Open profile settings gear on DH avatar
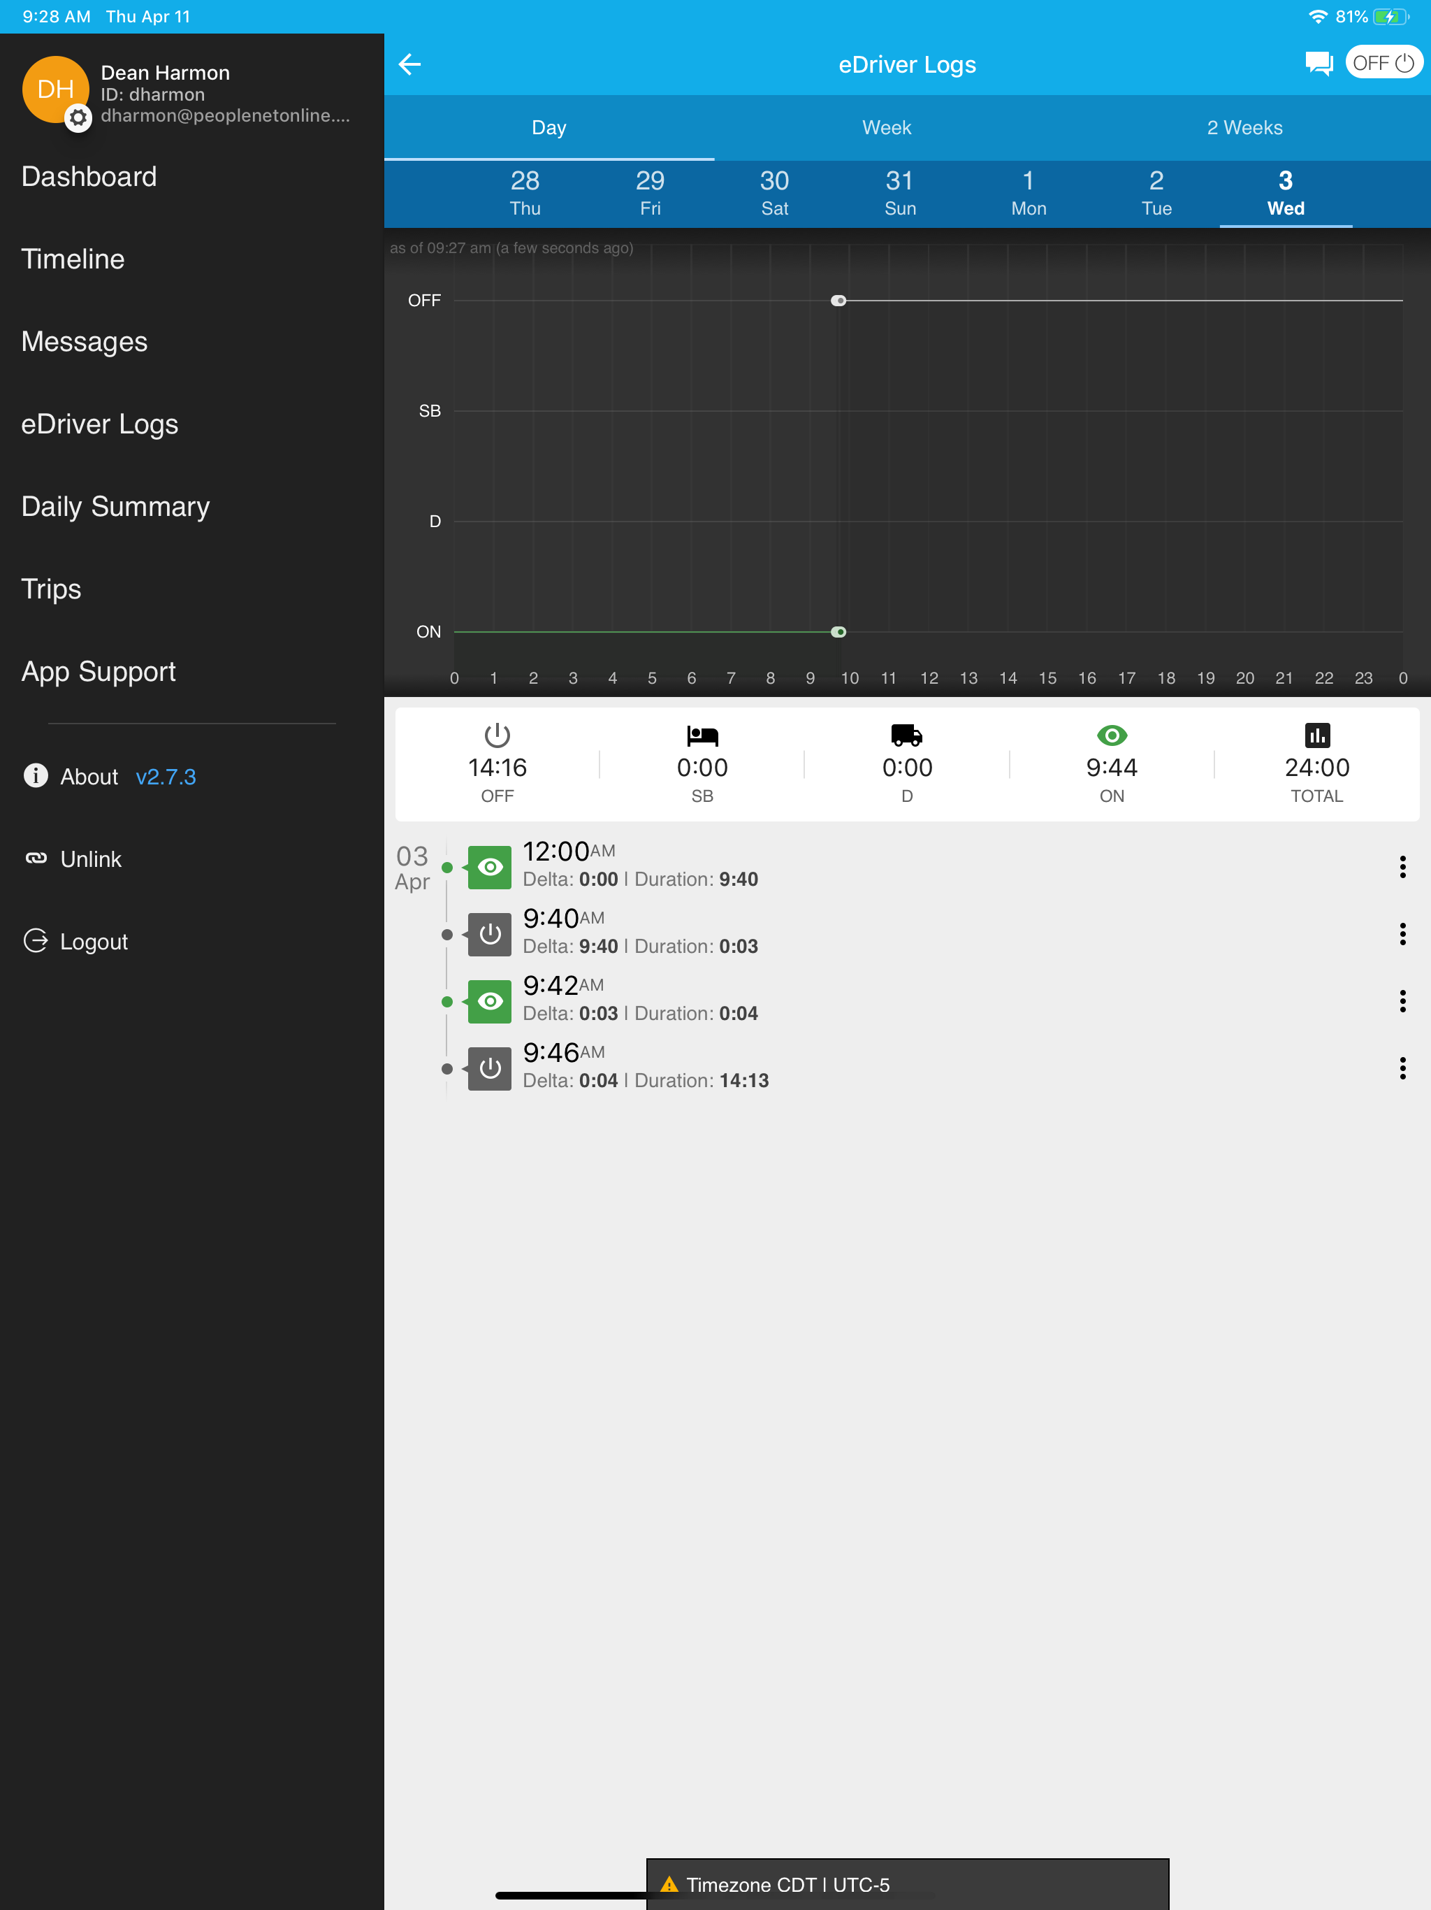The width and height of the screenshot is (1431, 1910). [78, 117]
